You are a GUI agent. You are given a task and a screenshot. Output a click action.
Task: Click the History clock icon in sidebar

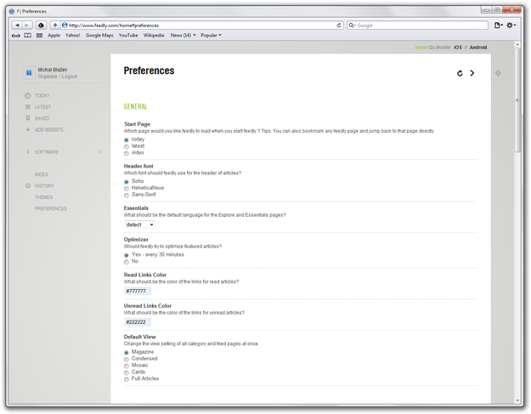click(x=28, y=185)
